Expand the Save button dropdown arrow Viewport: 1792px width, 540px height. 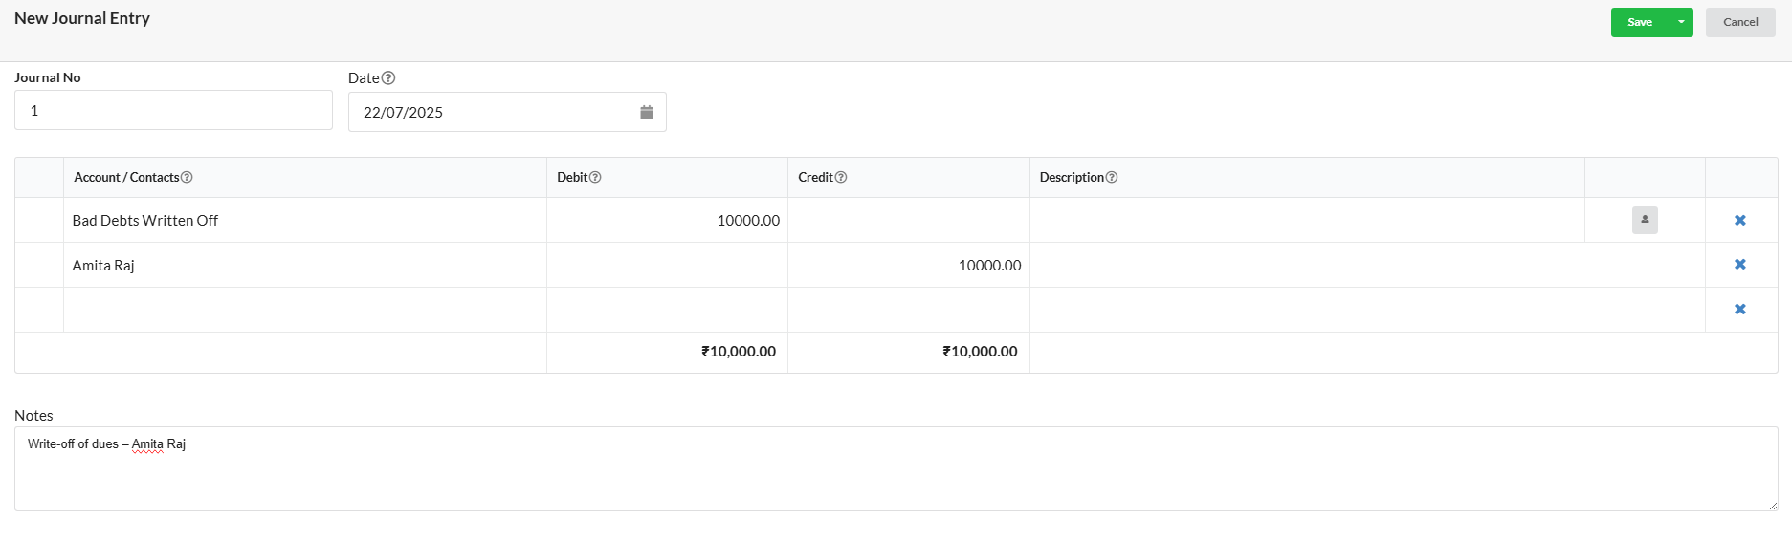1681,22
